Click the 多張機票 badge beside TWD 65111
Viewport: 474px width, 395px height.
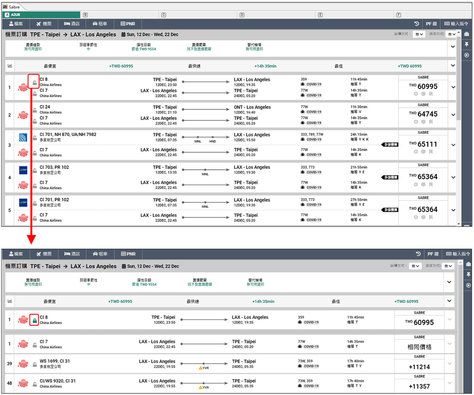pyautogui.click(x=390, y=145)
